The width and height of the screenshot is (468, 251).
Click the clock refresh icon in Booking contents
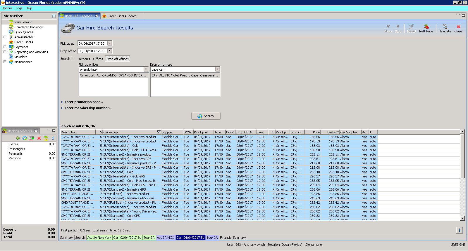25,138
